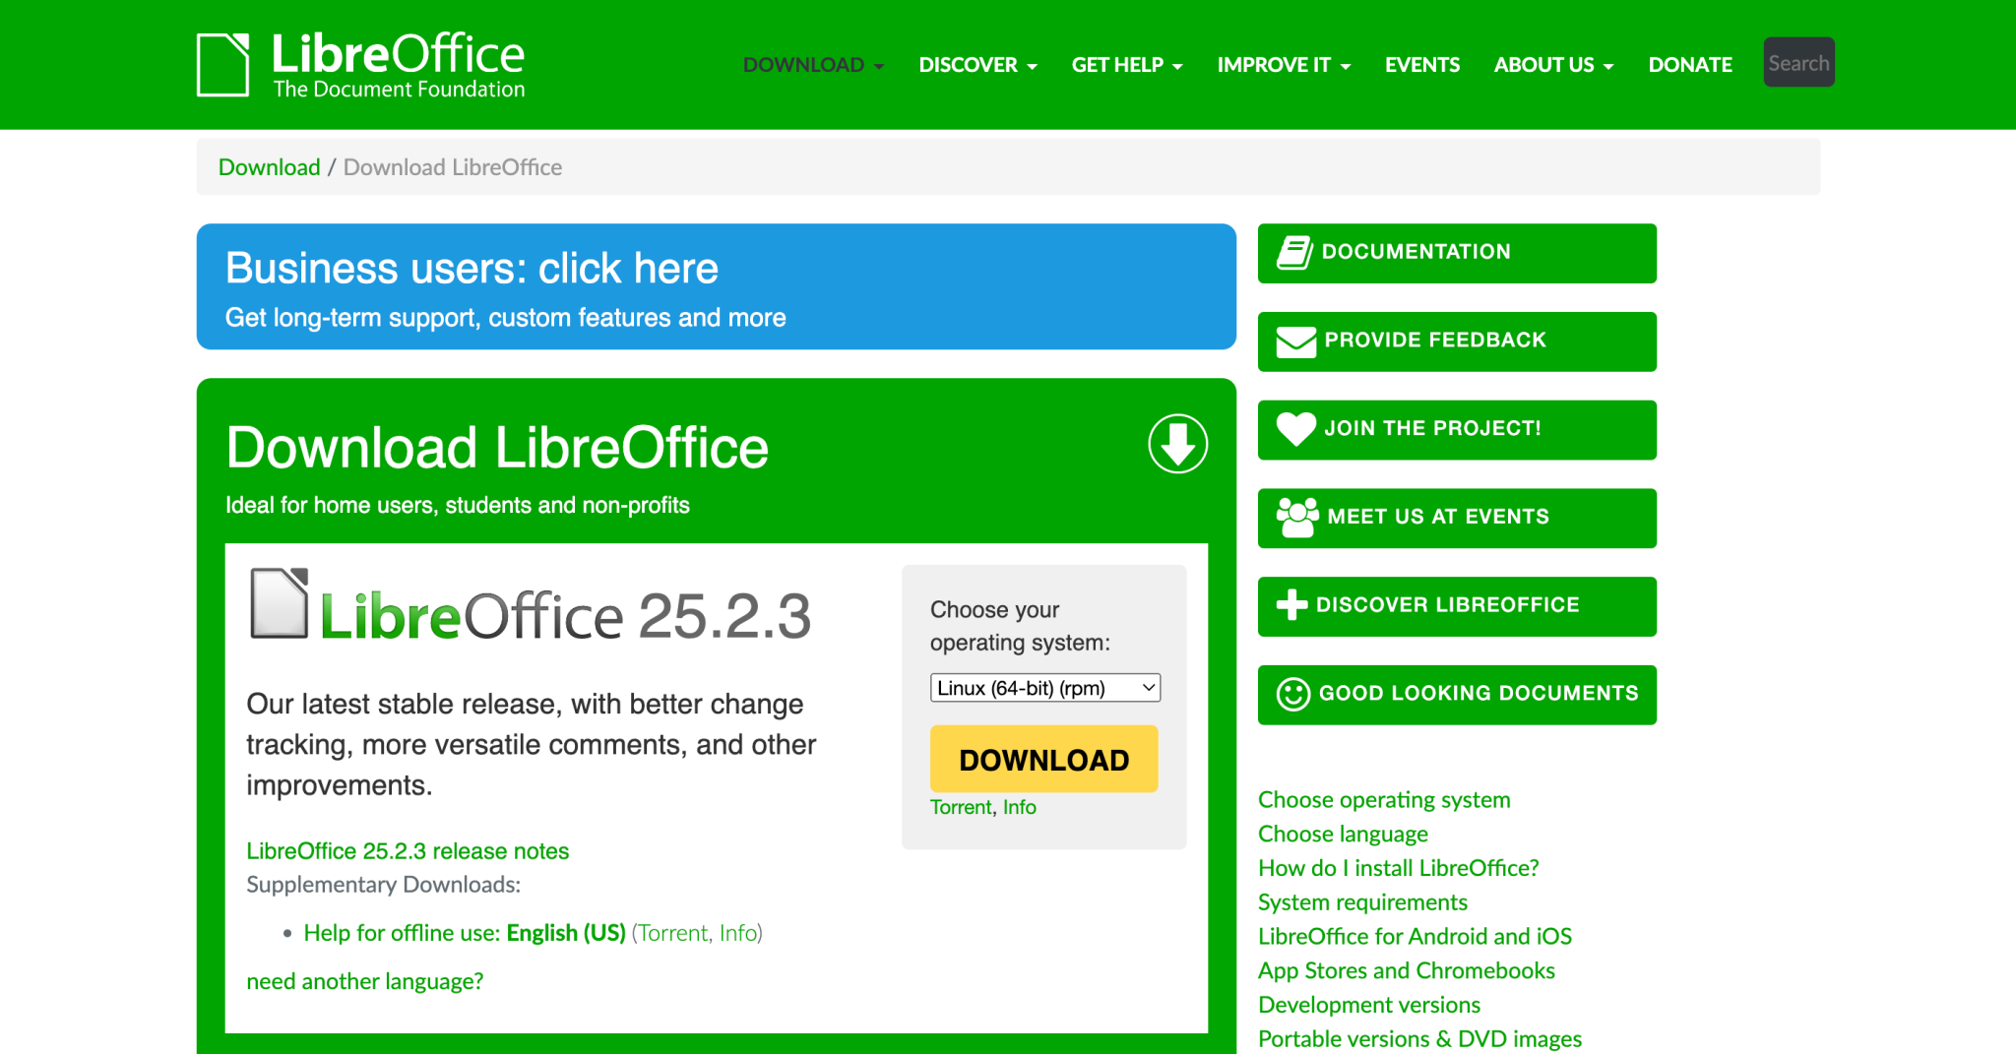Click the plus icon to discover LibreOffice
2016x1054 pixels.
(1292, 604)
